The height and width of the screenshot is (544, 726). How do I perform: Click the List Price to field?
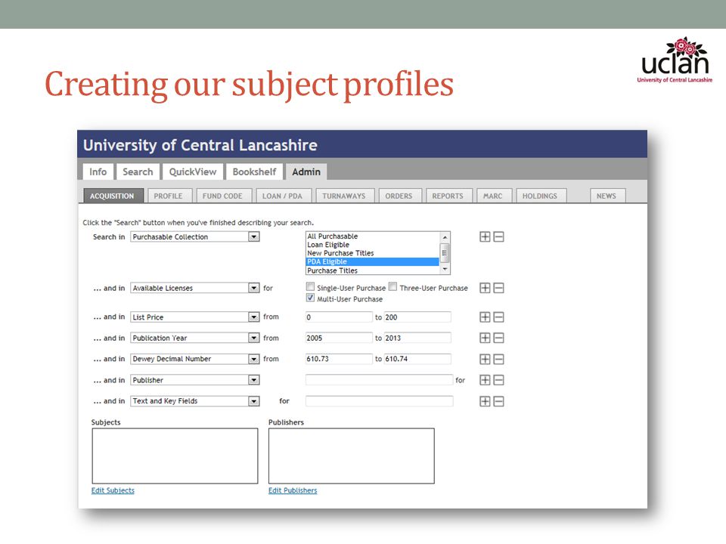417,317
